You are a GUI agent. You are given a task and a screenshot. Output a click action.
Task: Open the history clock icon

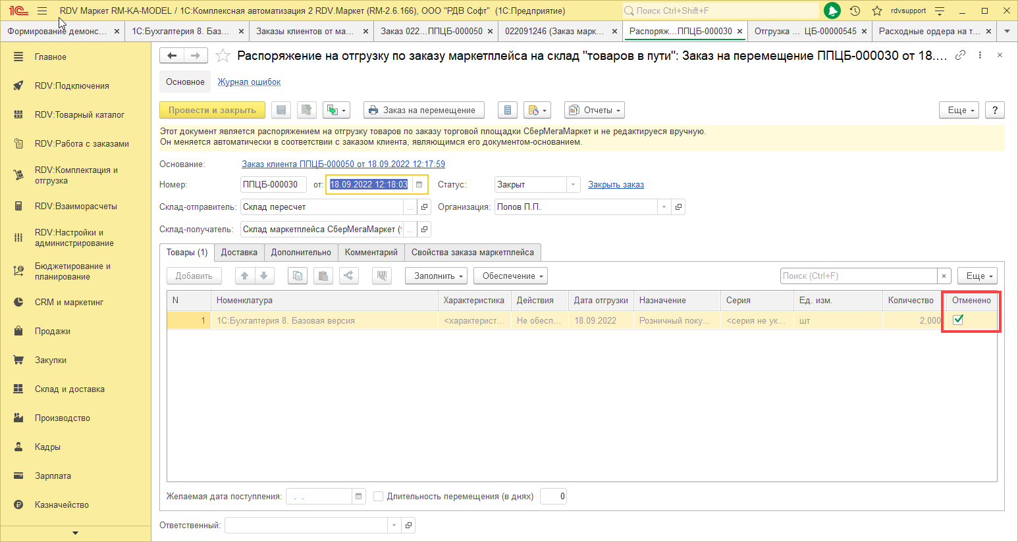(855, 11)
